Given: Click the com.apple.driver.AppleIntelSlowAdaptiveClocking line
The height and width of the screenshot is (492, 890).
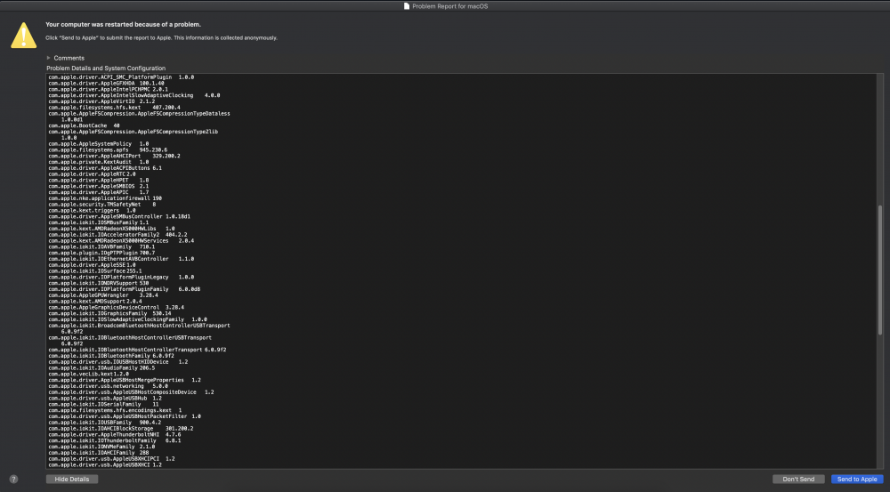Looking at the screenshot, I should click(134, 95).
